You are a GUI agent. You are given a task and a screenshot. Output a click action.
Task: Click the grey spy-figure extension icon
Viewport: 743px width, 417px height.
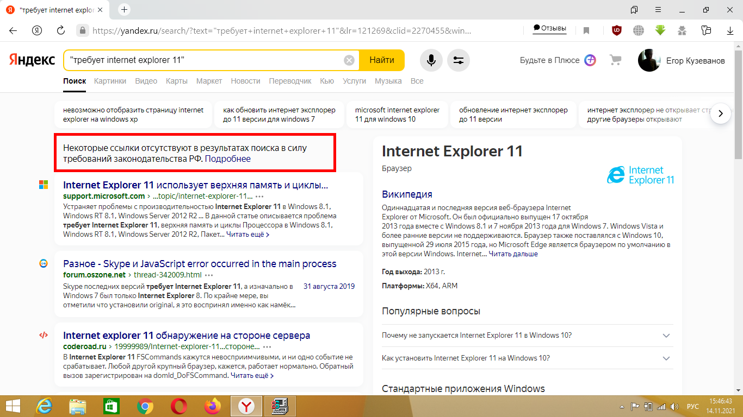coord(682,30)
